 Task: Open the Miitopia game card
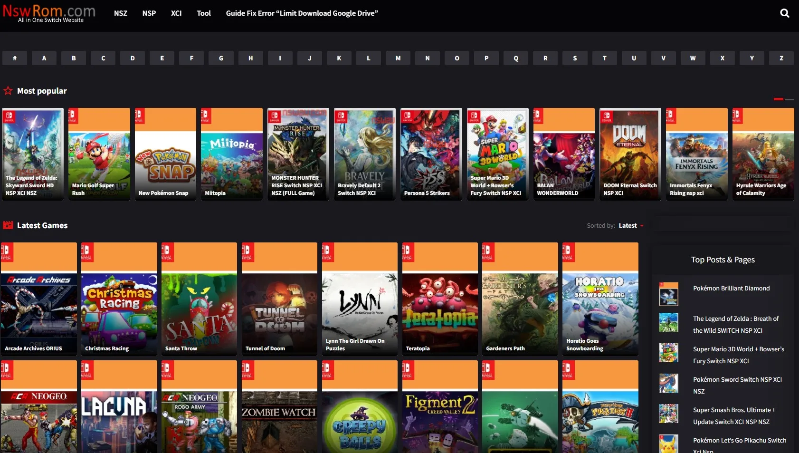click(x=232, y=154)
